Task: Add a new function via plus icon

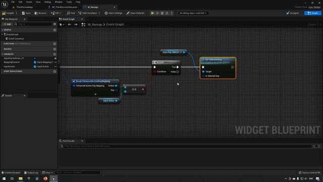Action: click(55, 44)
